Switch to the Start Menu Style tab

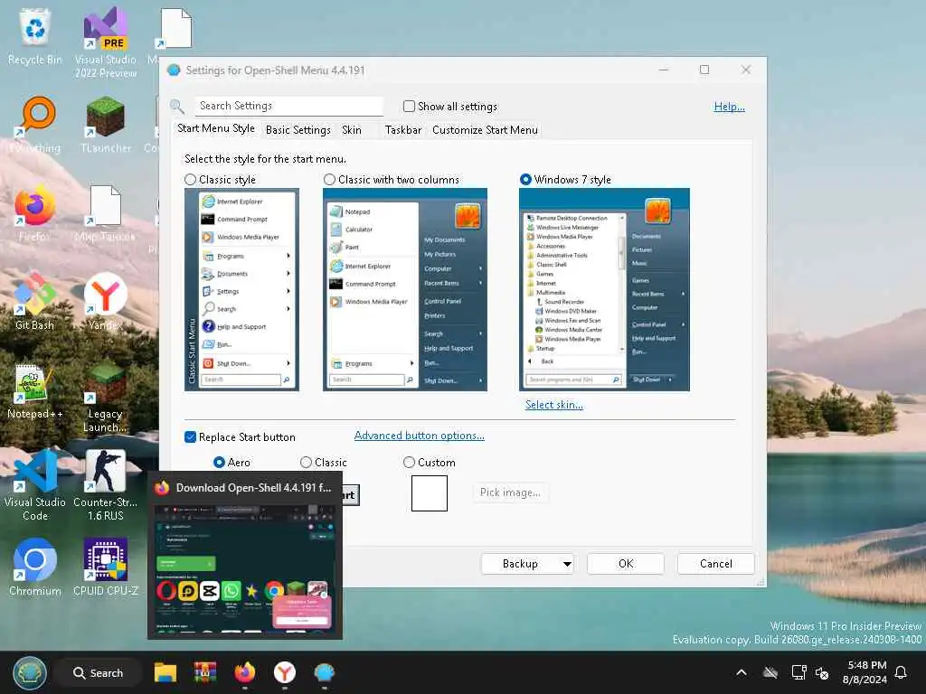(216, 128)
